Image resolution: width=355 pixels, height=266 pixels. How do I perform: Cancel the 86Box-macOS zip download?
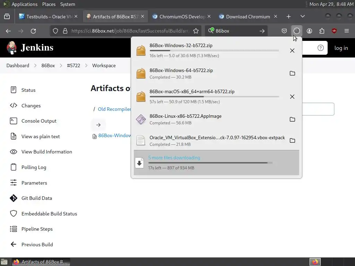pyautogui.click(x=292, y=97)
